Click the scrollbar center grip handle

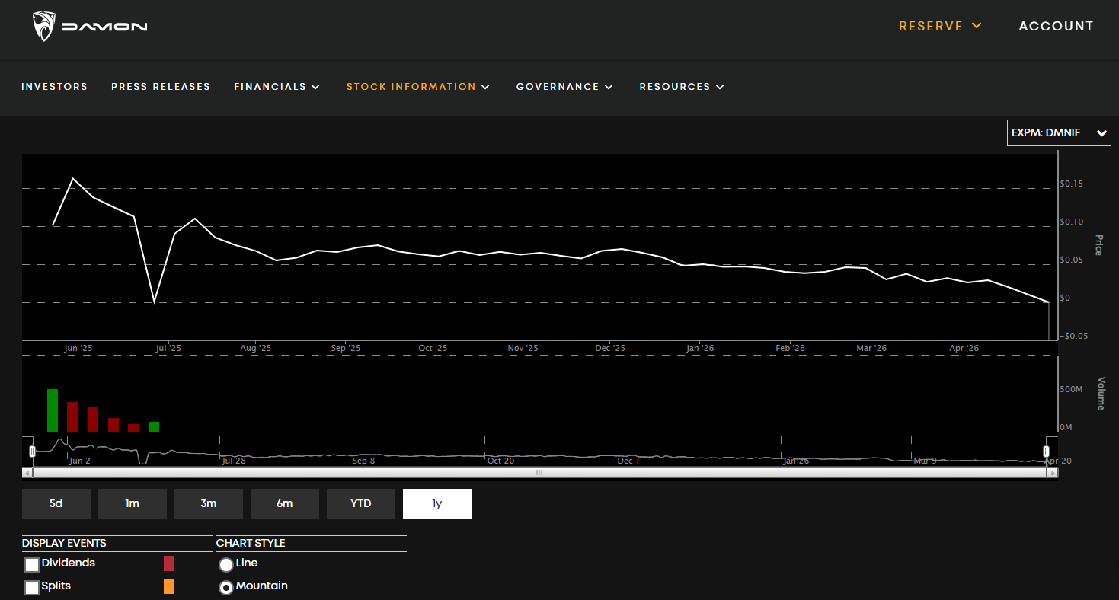point(539,472)
